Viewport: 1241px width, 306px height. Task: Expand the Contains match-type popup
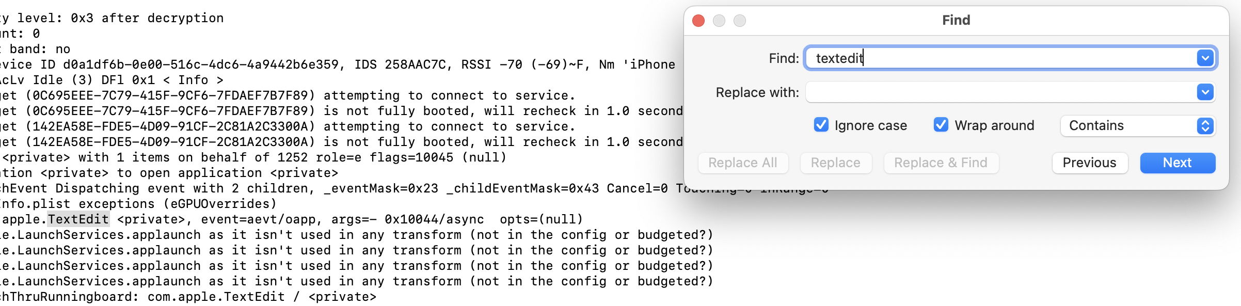pos(1205,126)
